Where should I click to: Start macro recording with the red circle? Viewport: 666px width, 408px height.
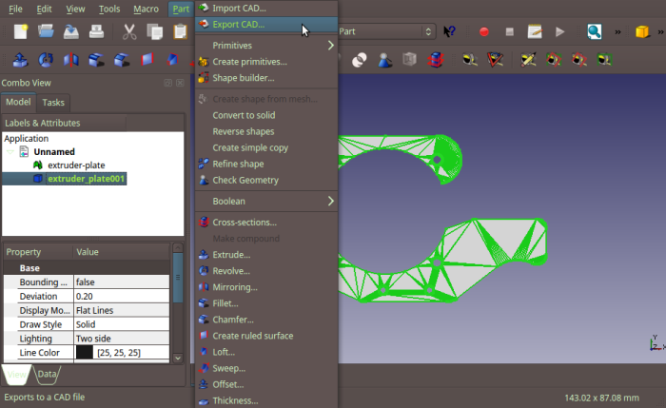[483, 31]
